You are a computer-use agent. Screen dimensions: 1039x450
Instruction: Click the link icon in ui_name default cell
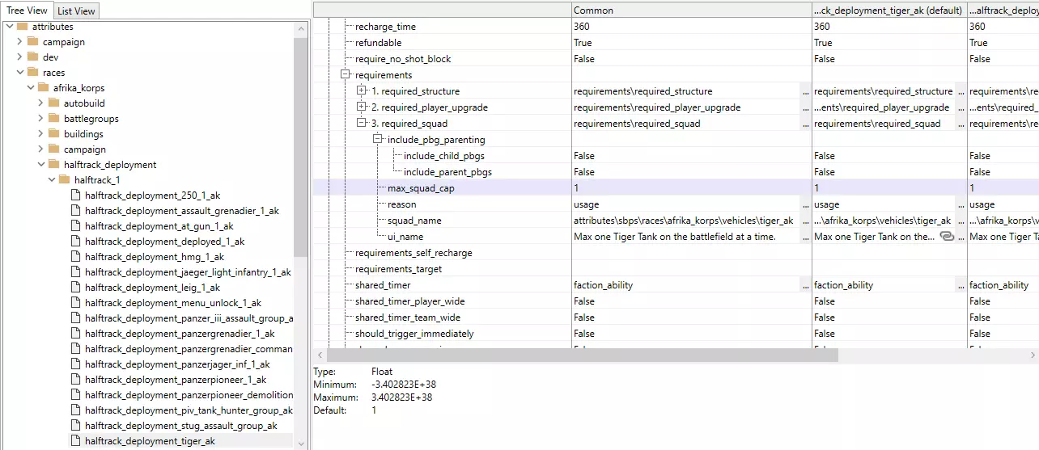point(947,237)
